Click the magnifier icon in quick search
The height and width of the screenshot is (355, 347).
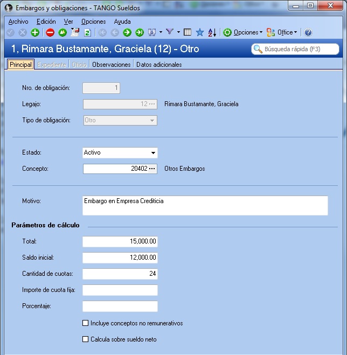point(258,49)
